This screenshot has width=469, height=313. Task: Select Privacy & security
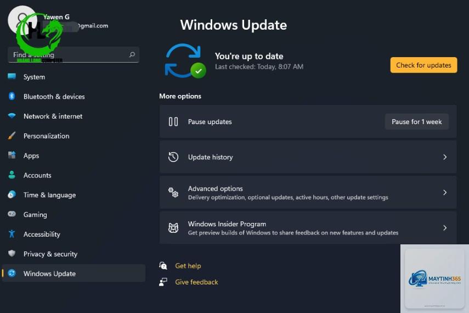pos(74,254)
